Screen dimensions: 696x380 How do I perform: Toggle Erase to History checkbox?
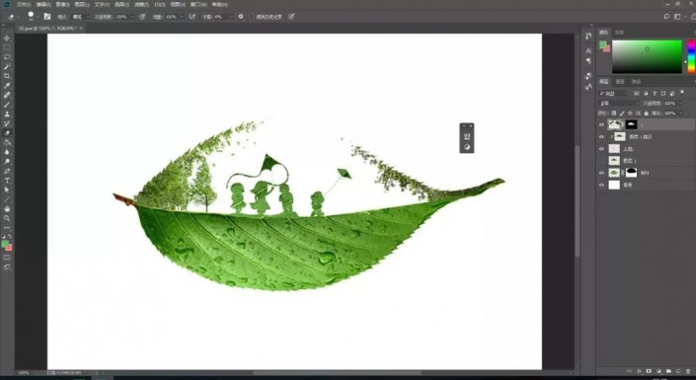[252, 17]
